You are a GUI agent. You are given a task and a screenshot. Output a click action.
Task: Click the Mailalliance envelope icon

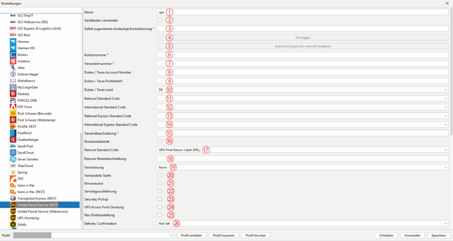[x=13, y=81]
